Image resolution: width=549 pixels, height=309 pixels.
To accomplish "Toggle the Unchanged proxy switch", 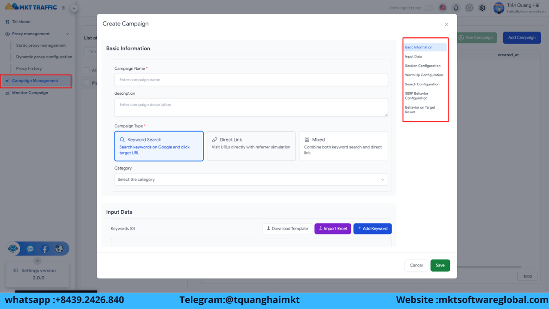I will tap(428, 8).
